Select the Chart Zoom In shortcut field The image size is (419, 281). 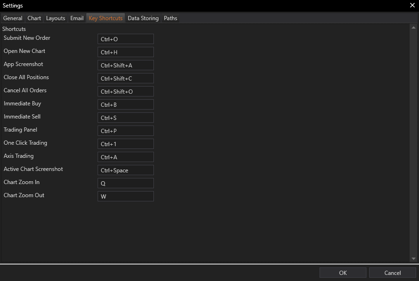click(x=125, y=183)
